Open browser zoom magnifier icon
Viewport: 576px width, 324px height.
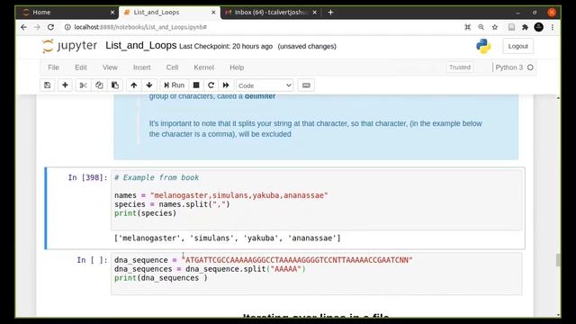[x=481, y=27]
